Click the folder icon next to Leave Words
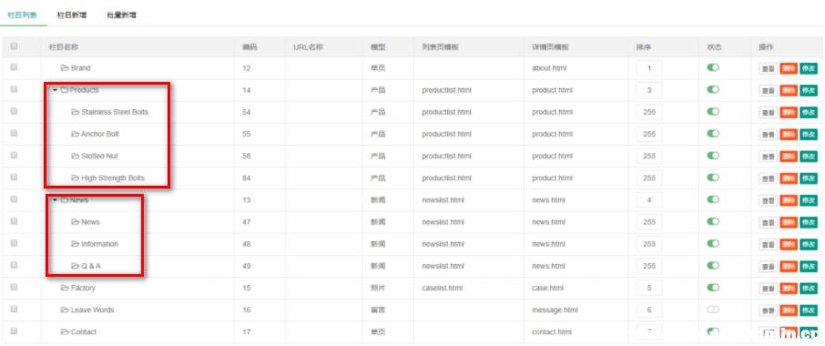The width and height of the screenshot is (825, 346). point(65,310)
